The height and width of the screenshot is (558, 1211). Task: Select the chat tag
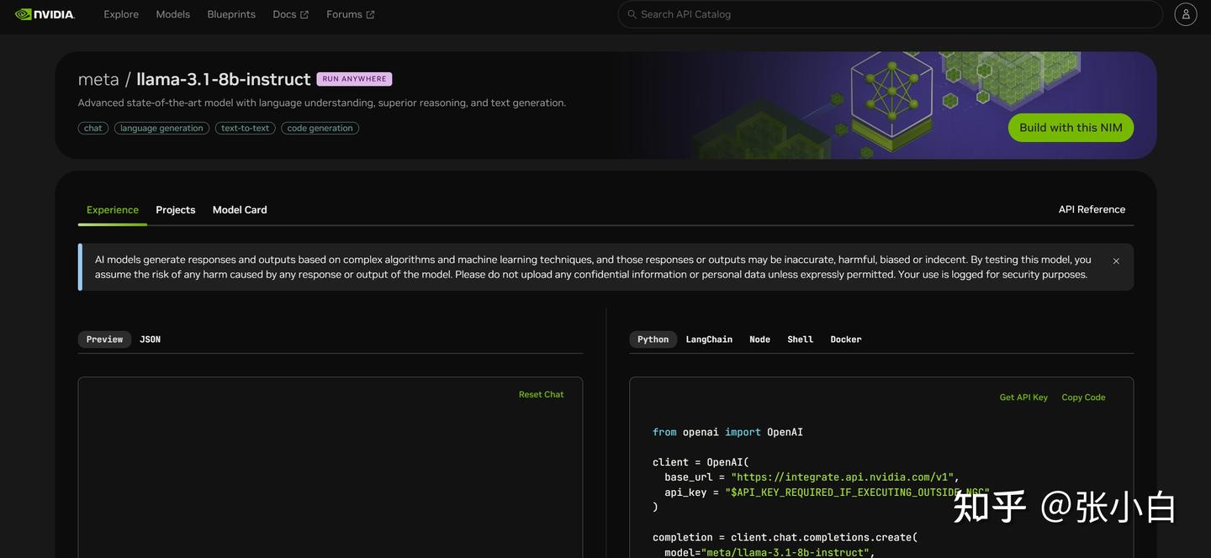point(93,129)
